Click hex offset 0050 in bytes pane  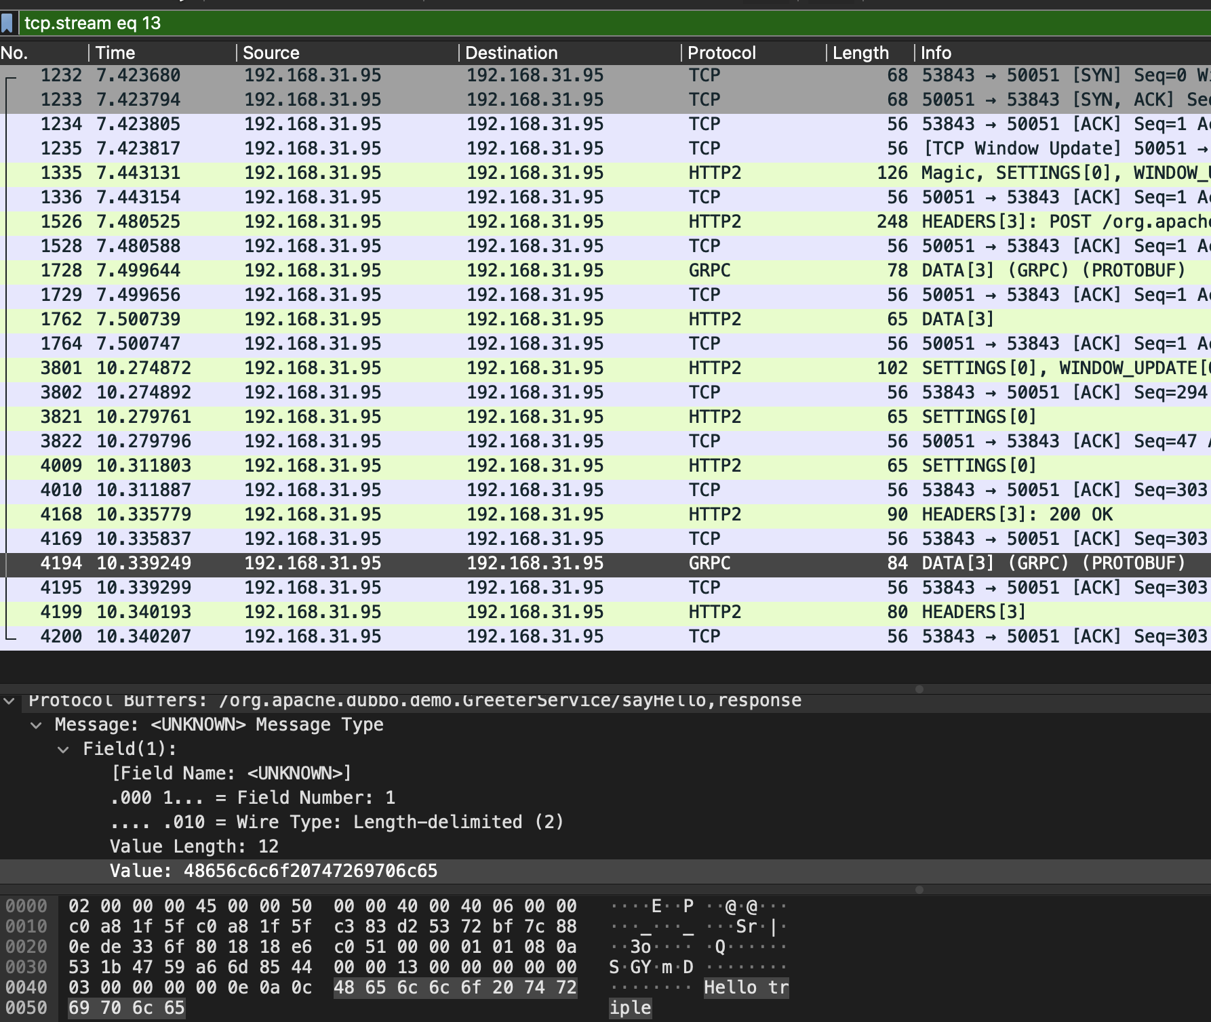pos(27,1008)
